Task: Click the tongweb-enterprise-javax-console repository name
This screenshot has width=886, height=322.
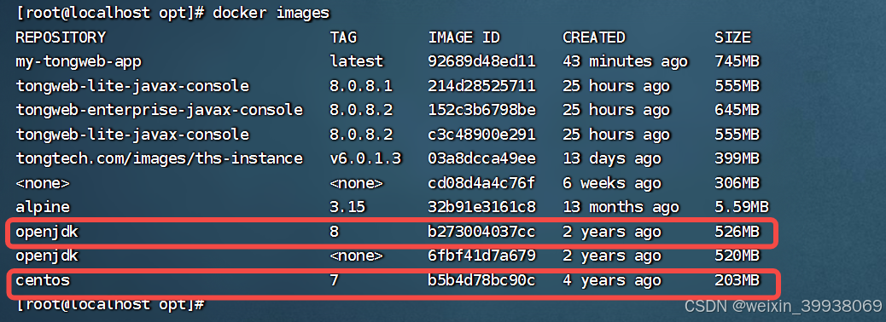Action: [x=160, y=110]
